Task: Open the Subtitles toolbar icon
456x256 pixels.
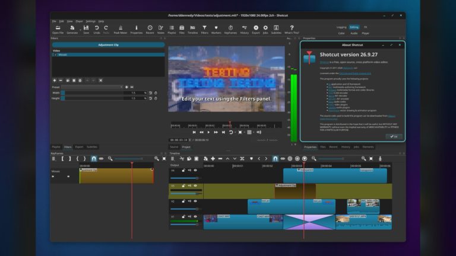Action: point(276,29)
